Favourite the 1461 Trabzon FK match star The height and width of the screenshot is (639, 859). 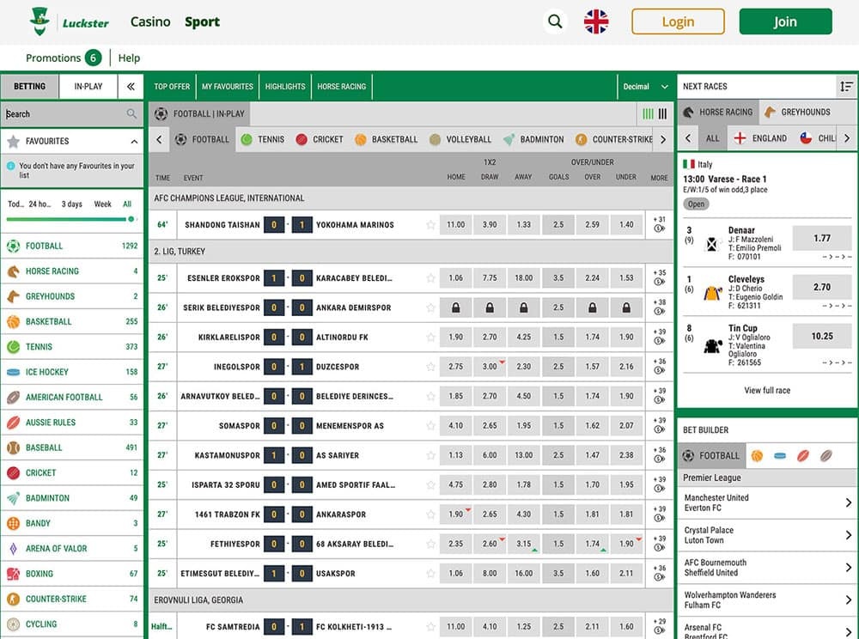pos(430,514)
